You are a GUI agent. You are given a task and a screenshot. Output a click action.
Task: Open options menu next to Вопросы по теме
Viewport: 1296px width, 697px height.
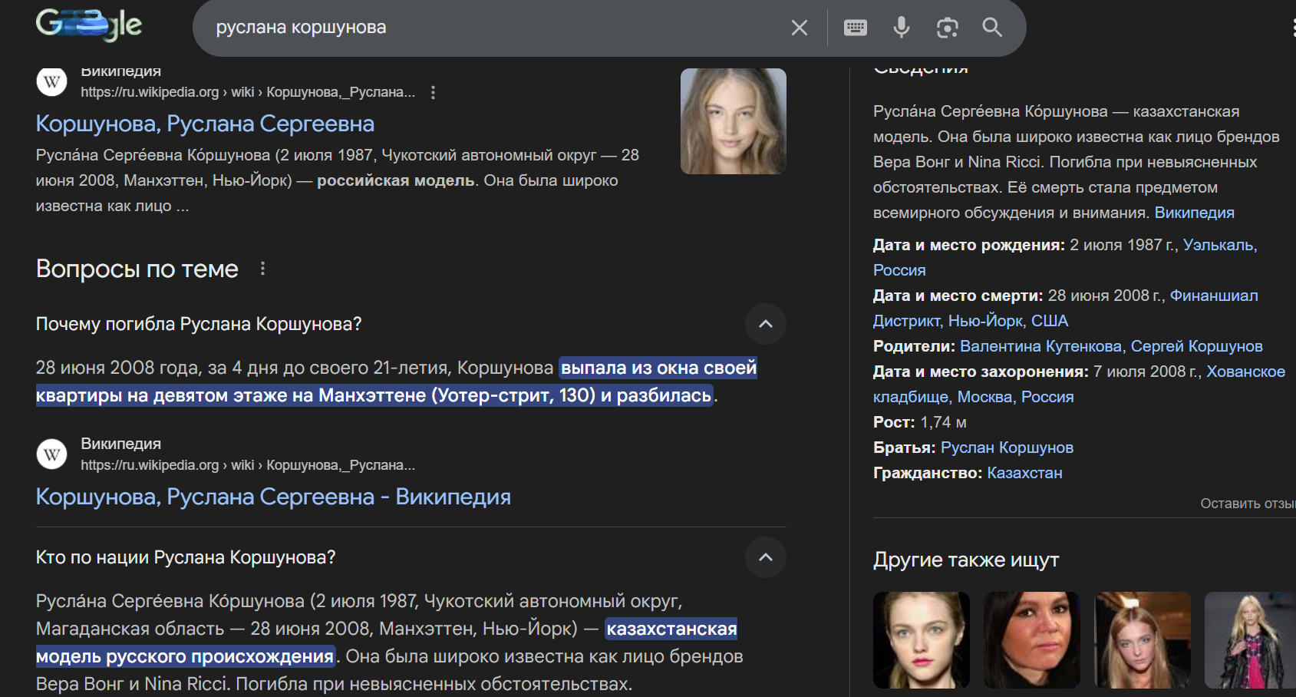click(x=262, y=269)
